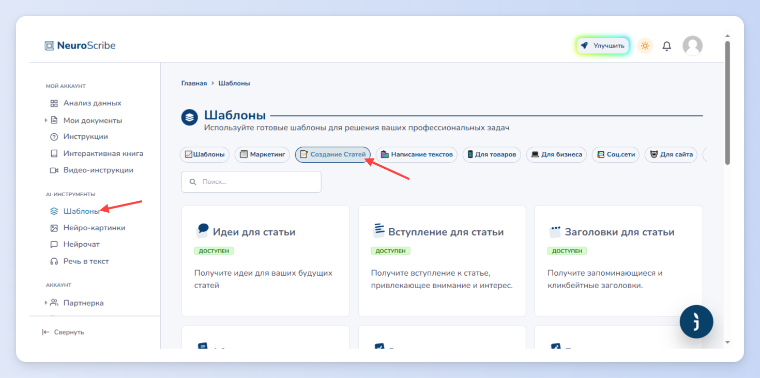Select the Для товаров category chip
This screenshot has height=378, width=760.
pyautogui.click(x=492, y=154)
